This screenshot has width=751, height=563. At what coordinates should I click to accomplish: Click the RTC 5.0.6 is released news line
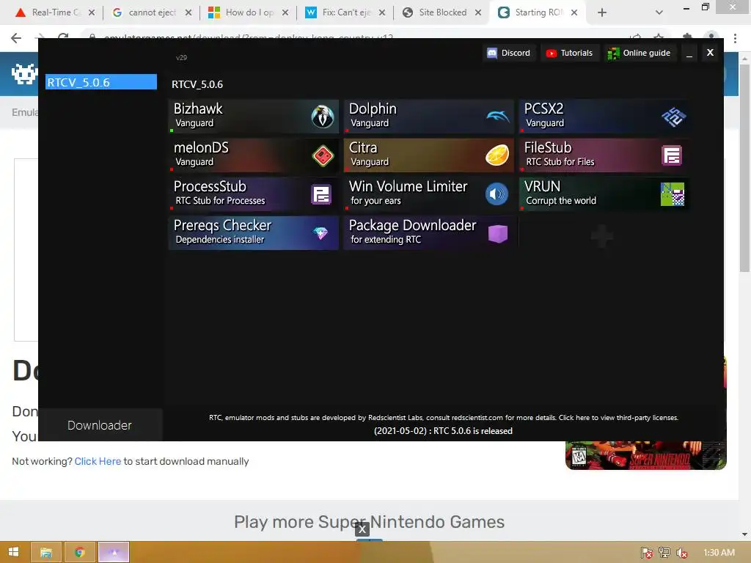tap(443, 431)
